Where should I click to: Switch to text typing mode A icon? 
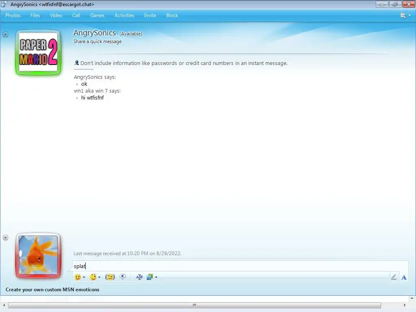coord(404,277)
